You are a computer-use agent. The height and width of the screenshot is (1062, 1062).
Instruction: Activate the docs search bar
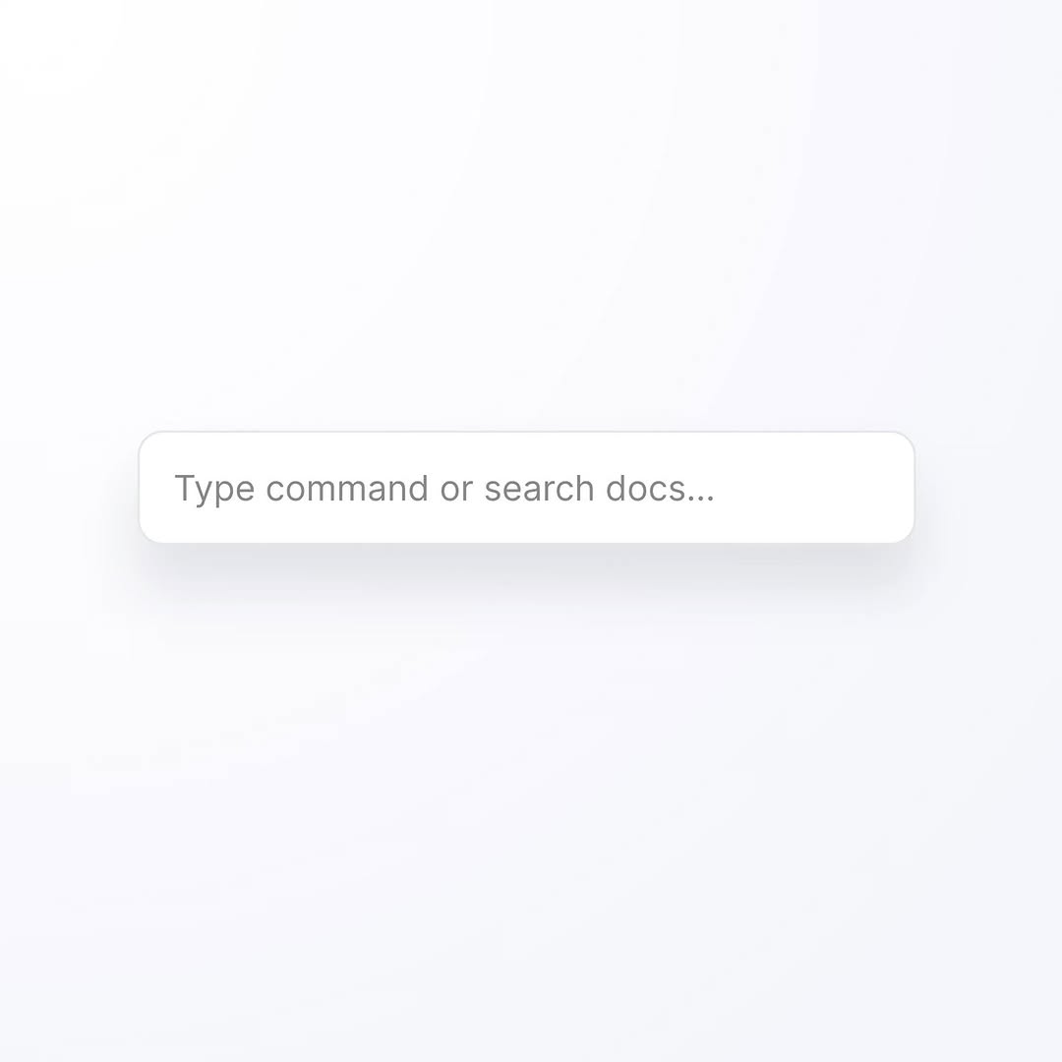(526, 487)
